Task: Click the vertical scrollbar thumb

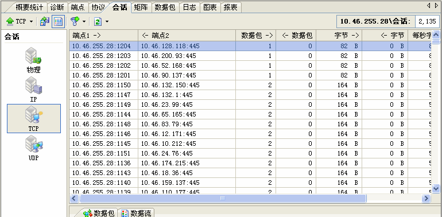Action: (436, 42)
